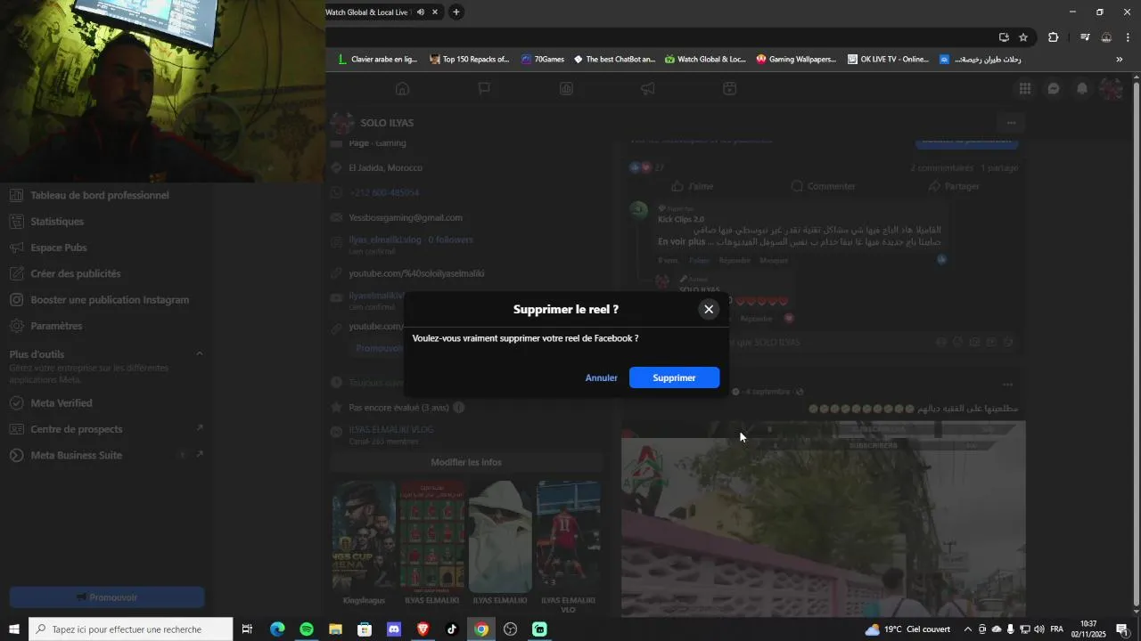Screen dimensions: 1141x641
Task: Open the Windows Start menu
Action: pos(14,629)
